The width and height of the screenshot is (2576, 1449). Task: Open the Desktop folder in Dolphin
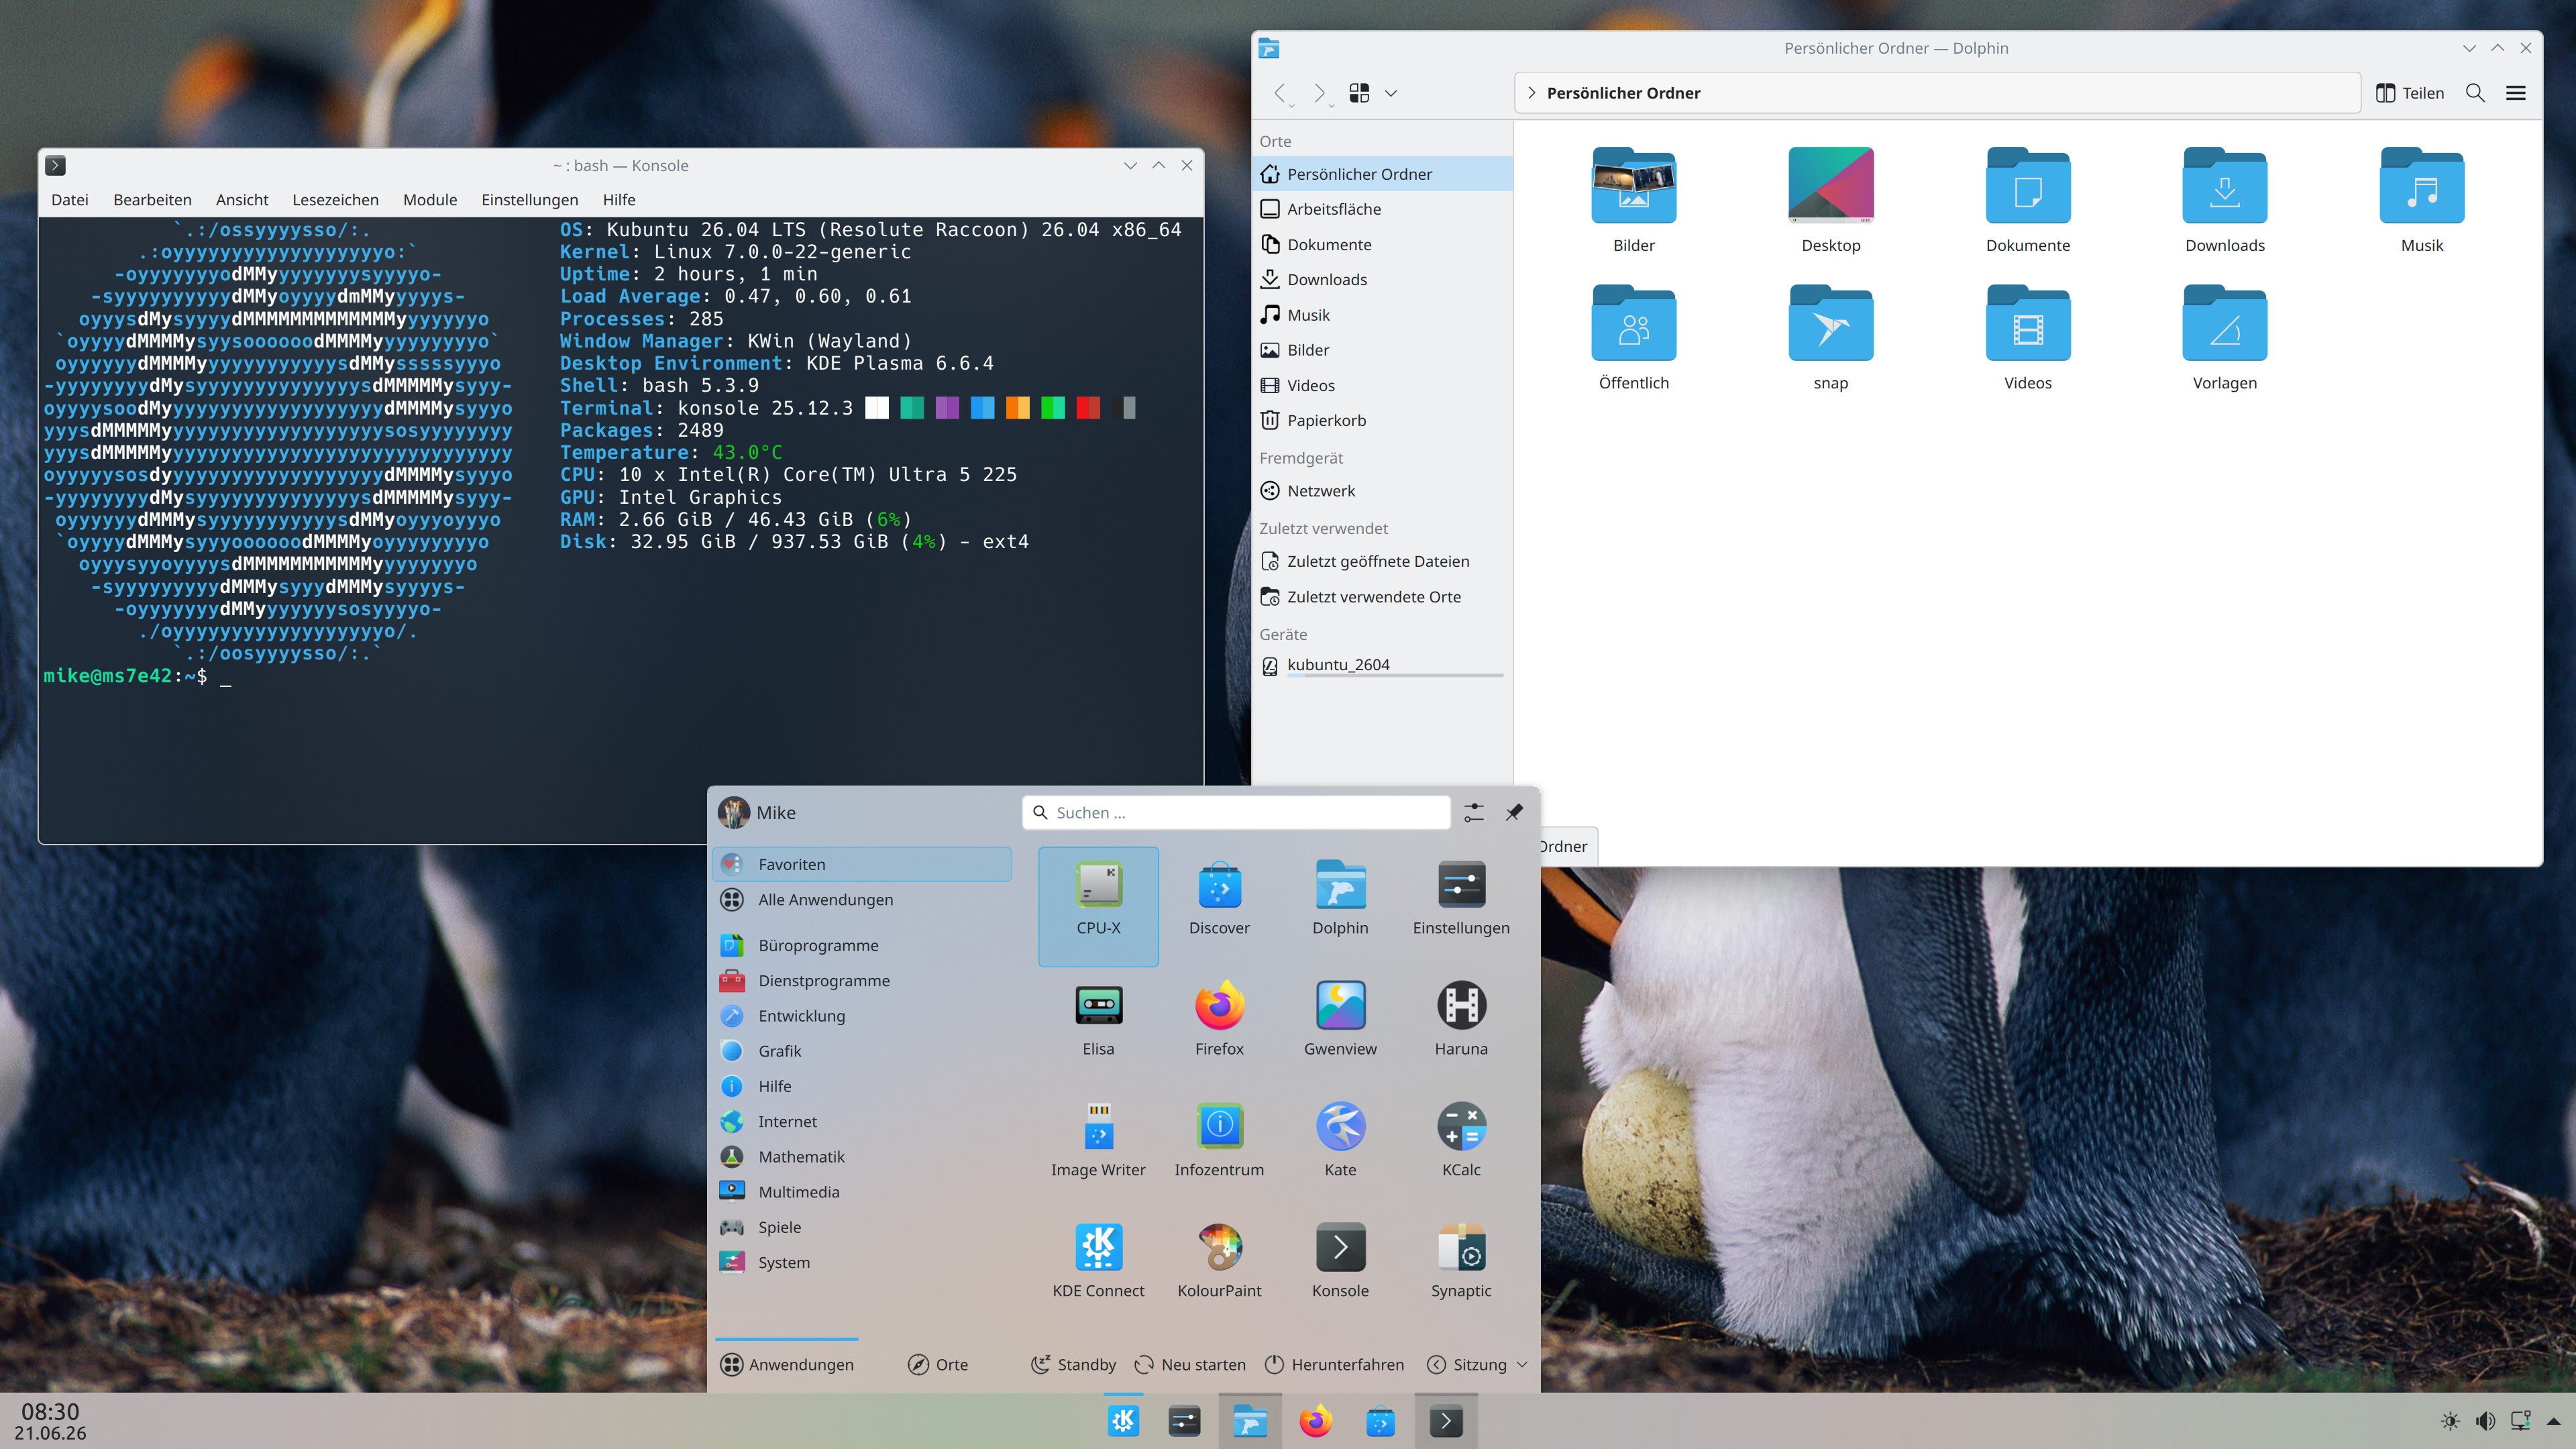[1830, 200]
